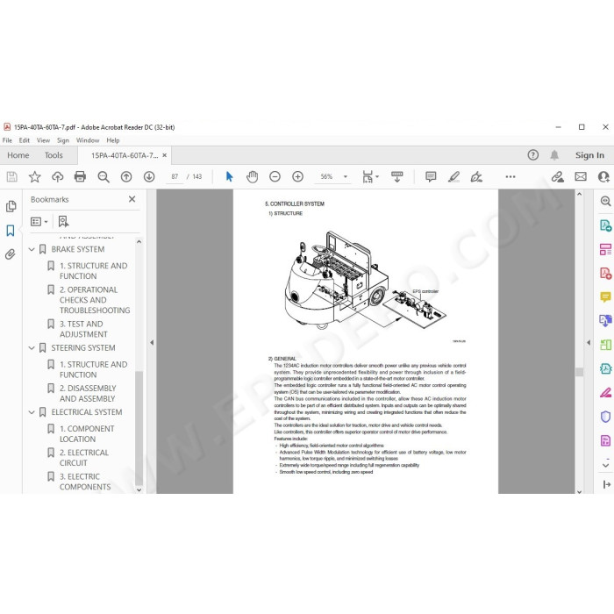Expand the right tools pane bottom arrow
The image size is (614, 614).
pyautogui.click(x=606, y=485)
